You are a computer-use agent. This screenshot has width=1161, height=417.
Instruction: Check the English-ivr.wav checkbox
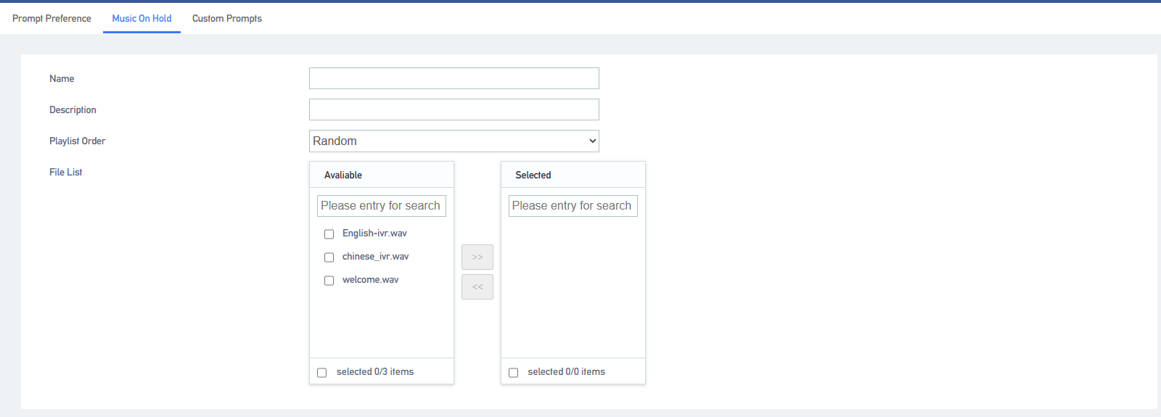pos(329,234)
